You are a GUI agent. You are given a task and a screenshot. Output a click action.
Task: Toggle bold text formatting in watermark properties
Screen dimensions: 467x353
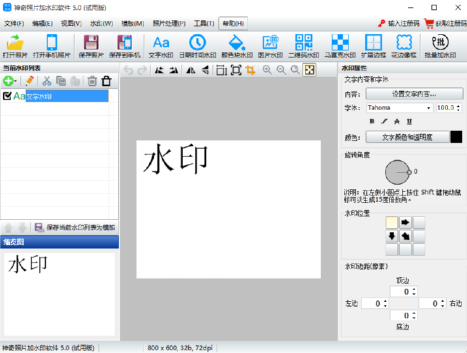click(372, 121)
